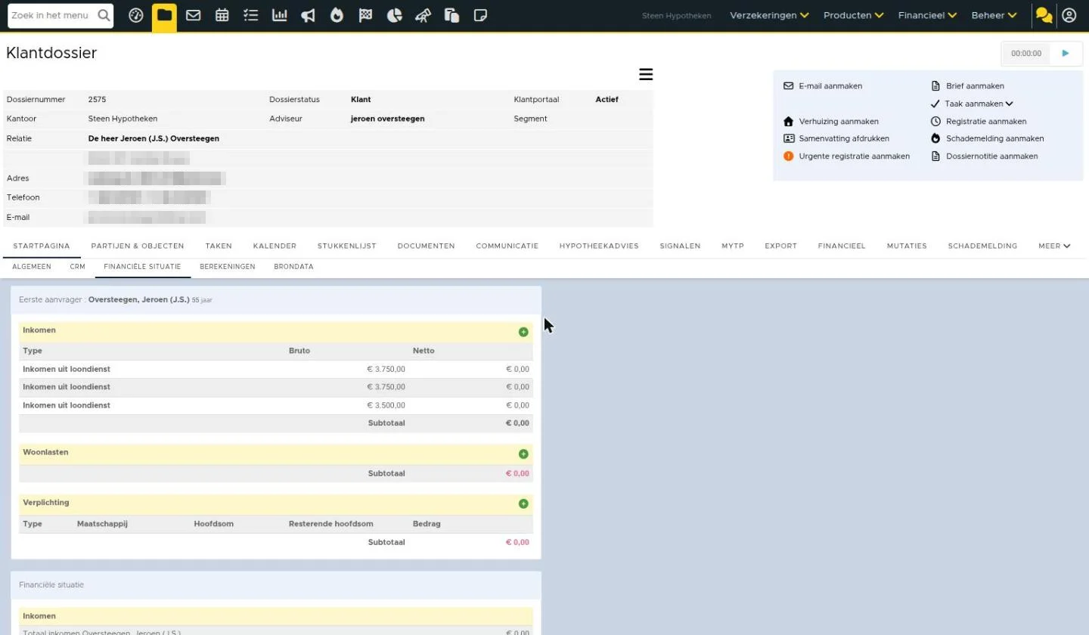This screenshot has width=1089, height=635.
Task: Open the yellow chat bubbles icon
Action: (x=1044, y=15)
